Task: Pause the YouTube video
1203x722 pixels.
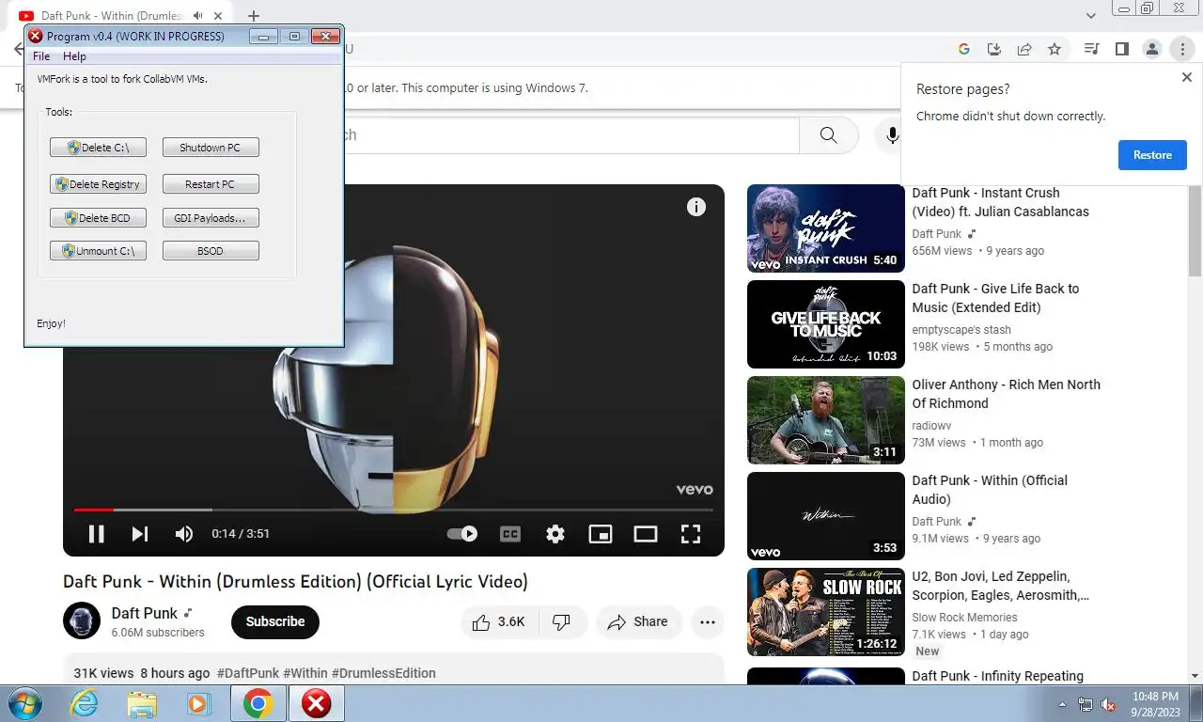Action: tap(96, 534)
